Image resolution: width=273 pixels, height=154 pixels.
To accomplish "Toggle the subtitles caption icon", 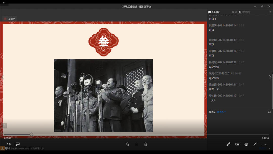I will pos(18,144).
